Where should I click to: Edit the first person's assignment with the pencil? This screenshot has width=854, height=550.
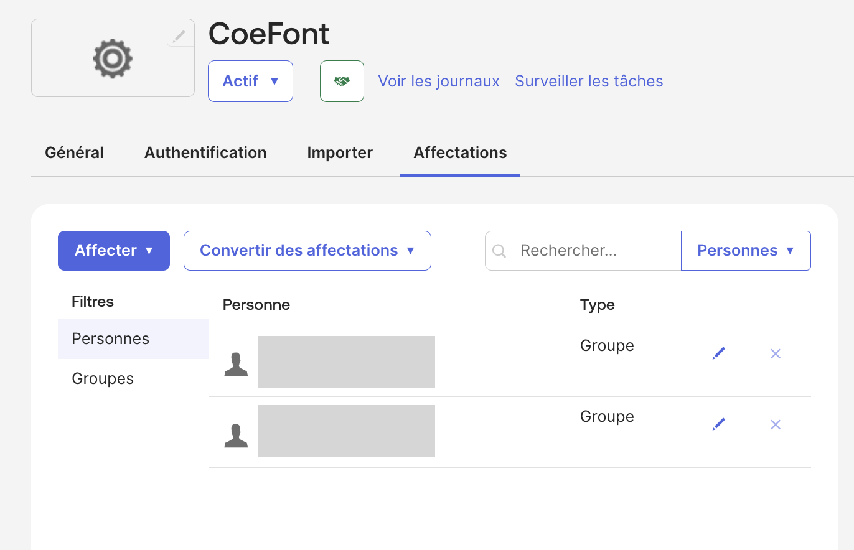coord(719,353)
